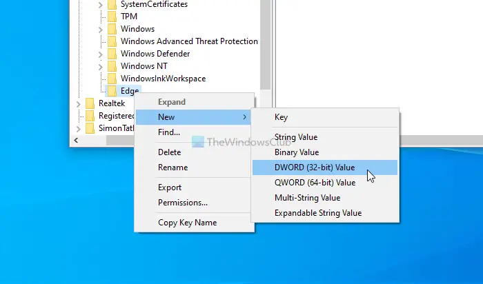Image resolution: width=483 pixels, height=284 pixels.
Task: Click the tree pane vertical scrollbar
Action: [x=265, y=45]
